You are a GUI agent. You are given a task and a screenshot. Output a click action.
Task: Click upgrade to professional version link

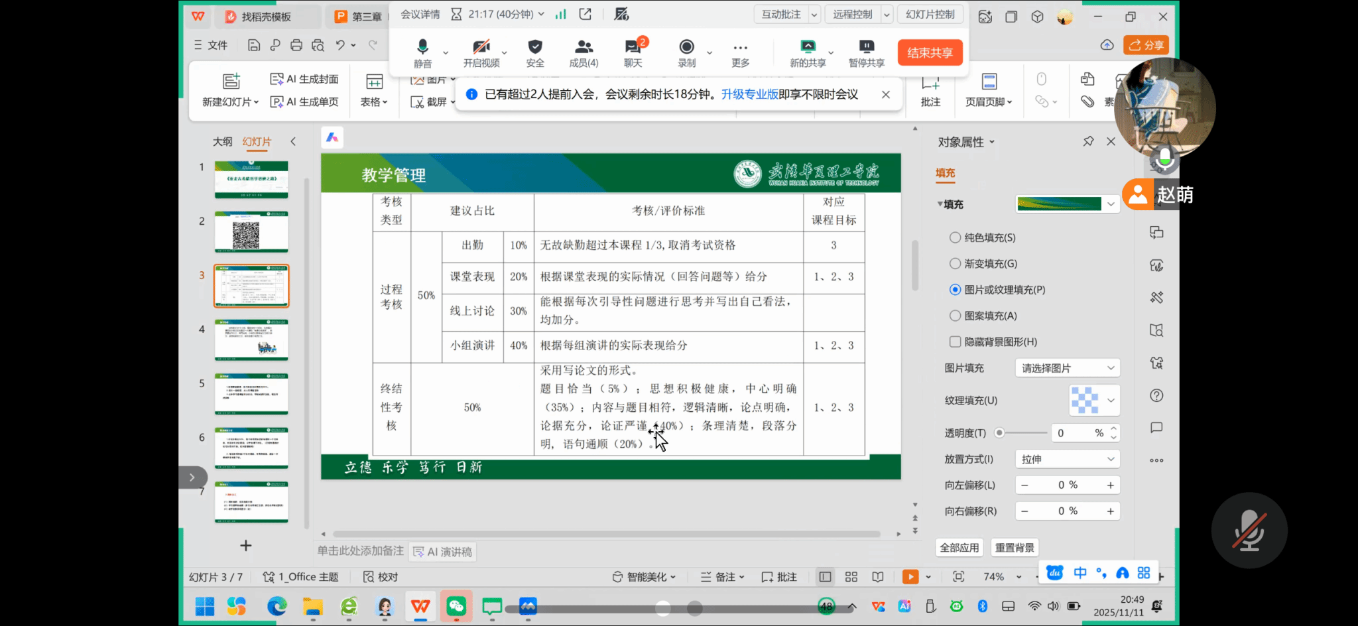(x=749, y=94)
